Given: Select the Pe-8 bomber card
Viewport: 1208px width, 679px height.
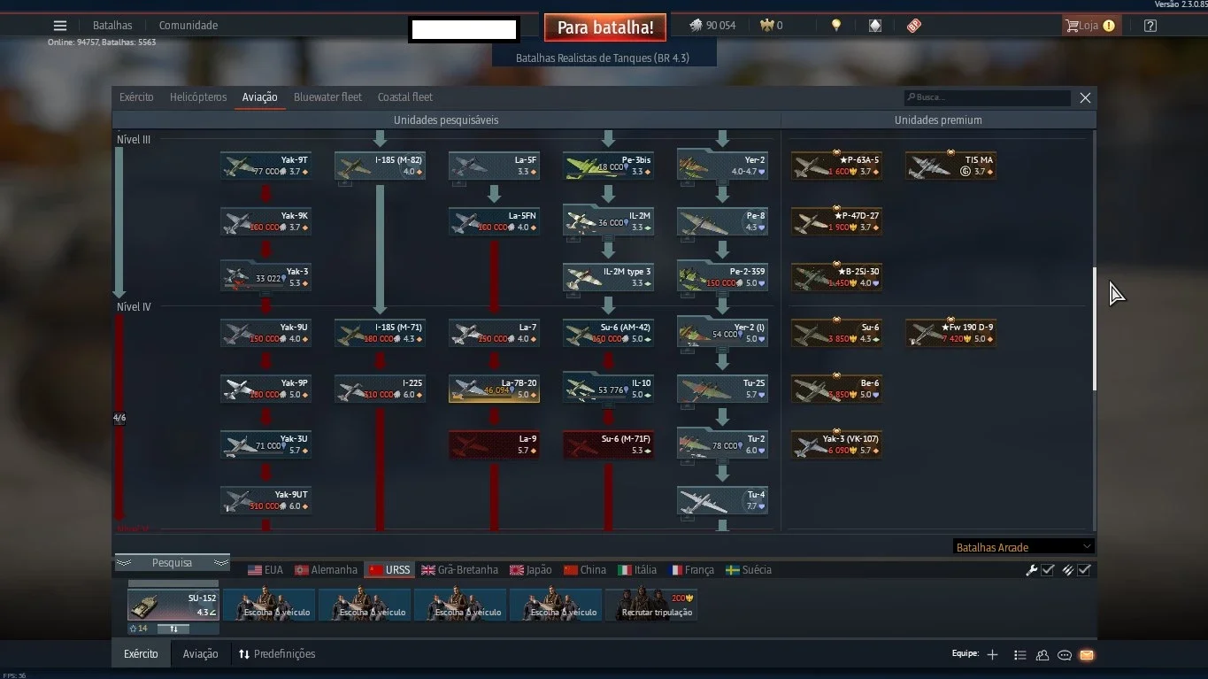Looking at the screenshot, I should tap(722, 221).
